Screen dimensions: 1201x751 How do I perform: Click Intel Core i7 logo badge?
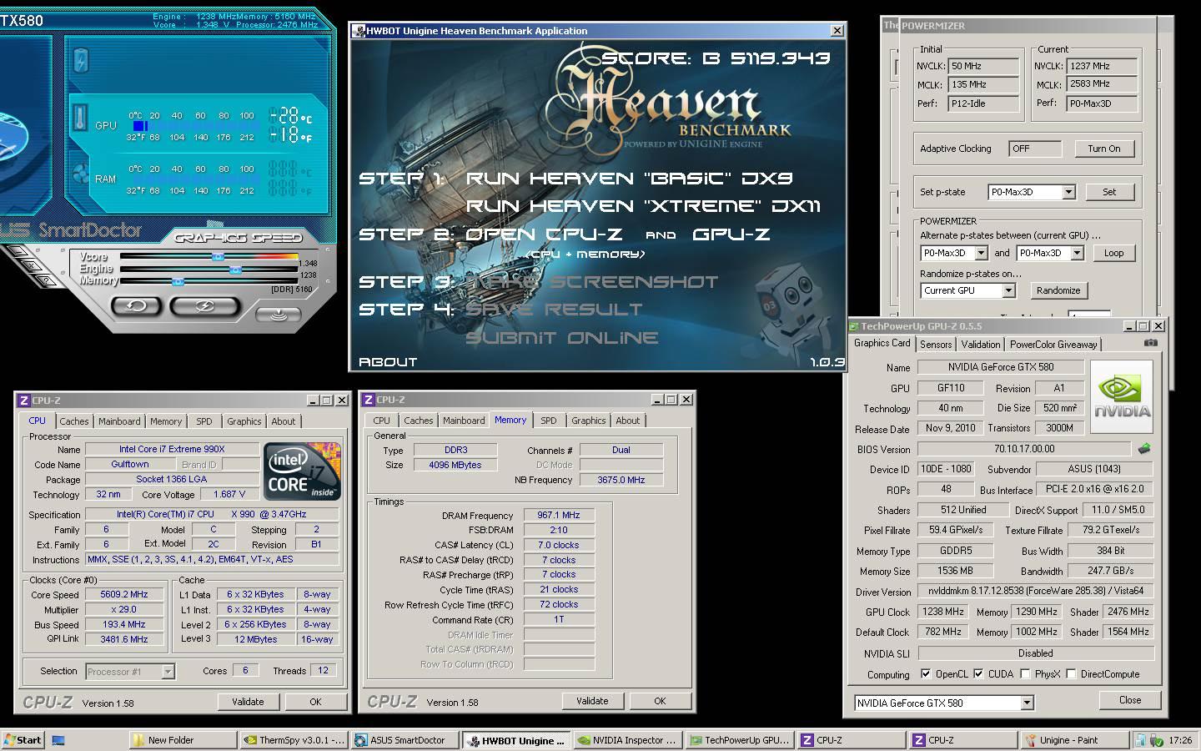pyautogui.click(x=302, y=471)
